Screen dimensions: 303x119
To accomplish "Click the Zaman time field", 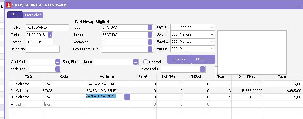I will 39,42.
